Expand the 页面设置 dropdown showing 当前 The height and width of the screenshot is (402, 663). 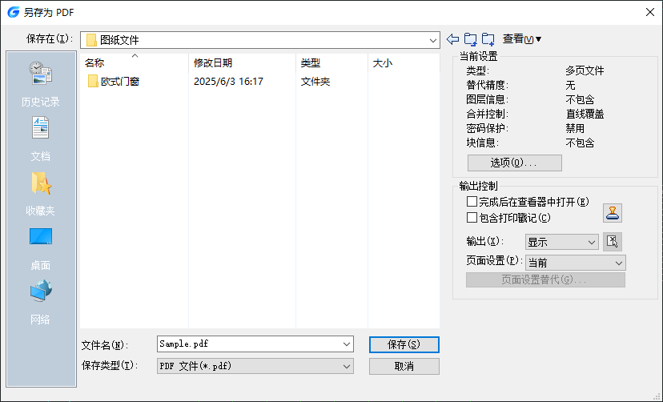click(576, 263)
